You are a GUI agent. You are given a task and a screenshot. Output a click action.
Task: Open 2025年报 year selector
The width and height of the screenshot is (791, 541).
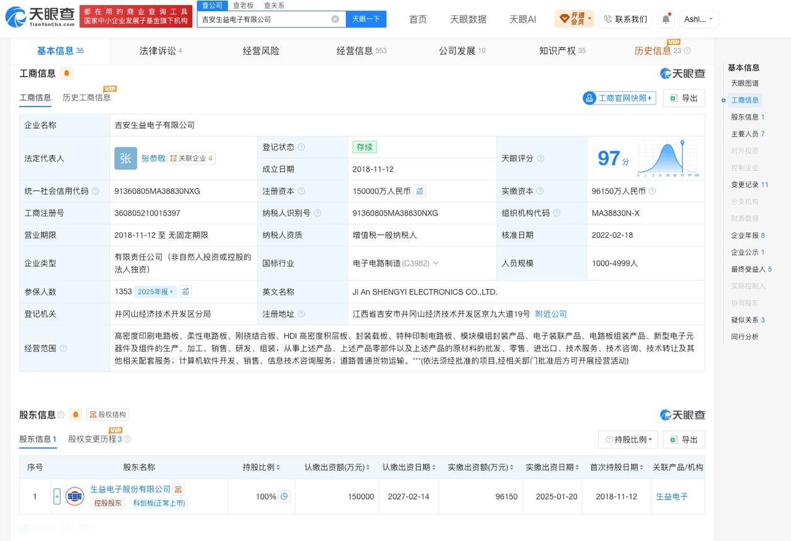tap(156, 291)
